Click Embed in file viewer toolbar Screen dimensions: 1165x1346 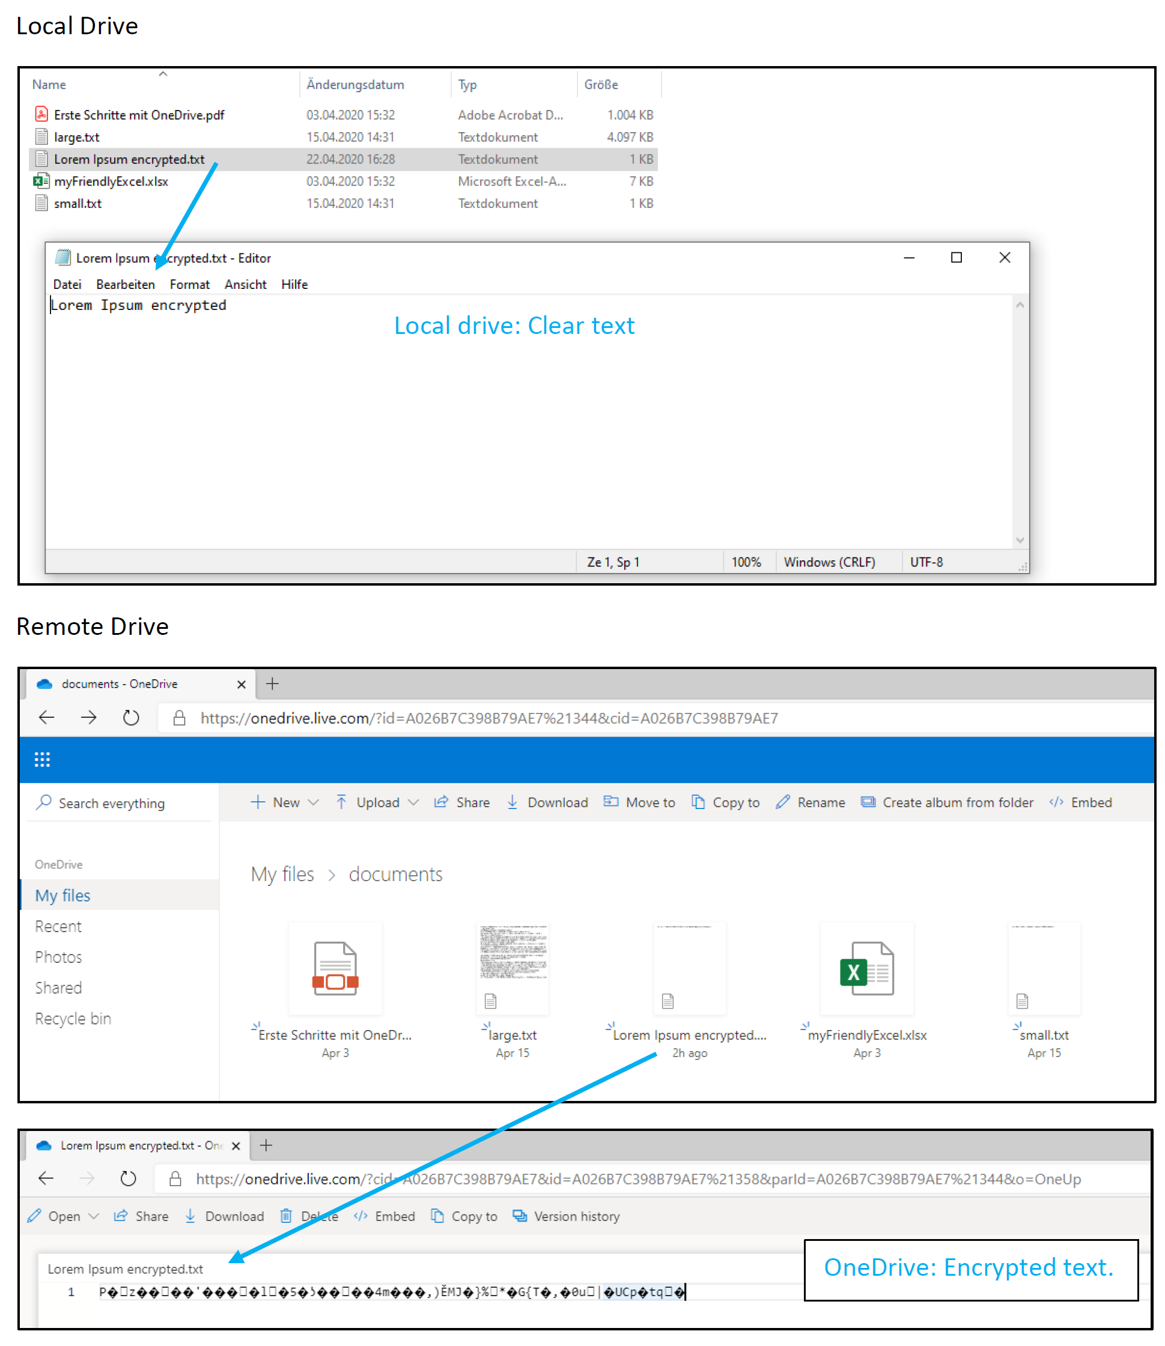(384, 1216)
